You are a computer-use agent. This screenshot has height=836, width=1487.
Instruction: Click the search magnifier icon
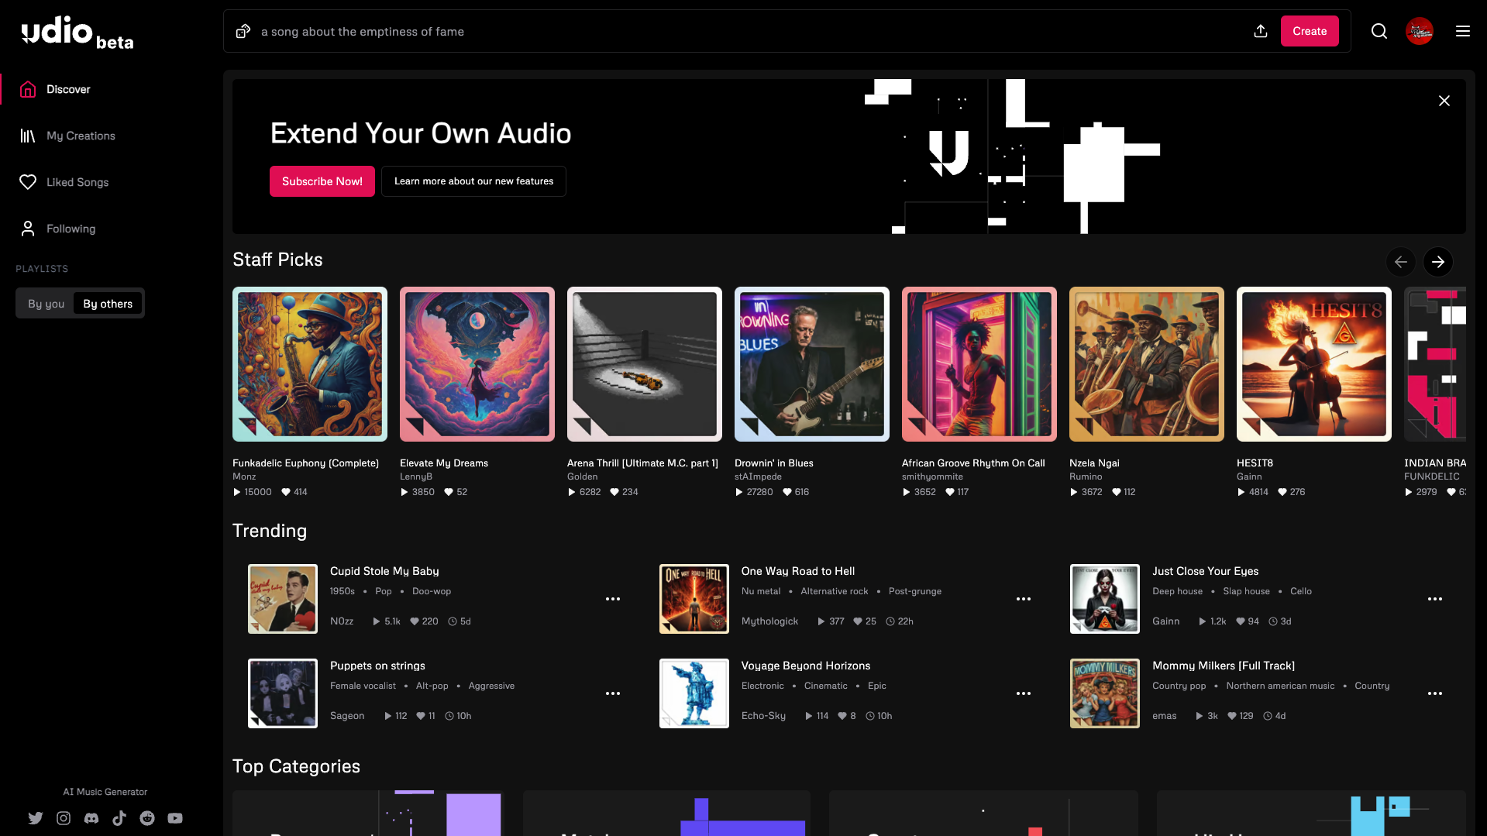point(1379,31)
